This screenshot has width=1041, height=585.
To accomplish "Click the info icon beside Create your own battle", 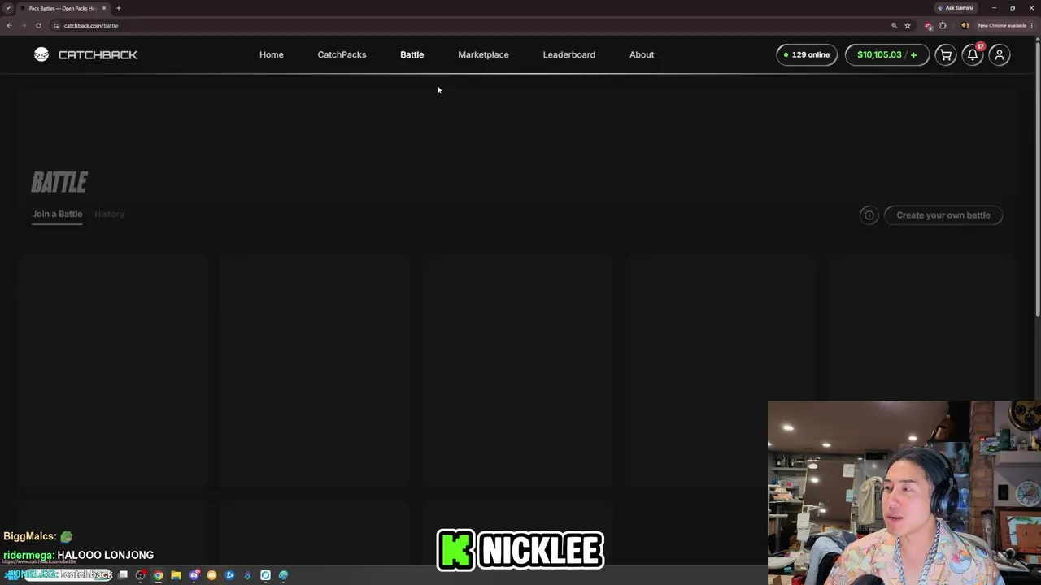I will click(869, 215).
